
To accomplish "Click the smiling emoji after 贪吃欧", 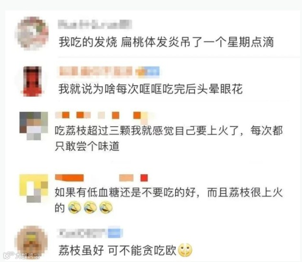I will (x=185, y=250).
